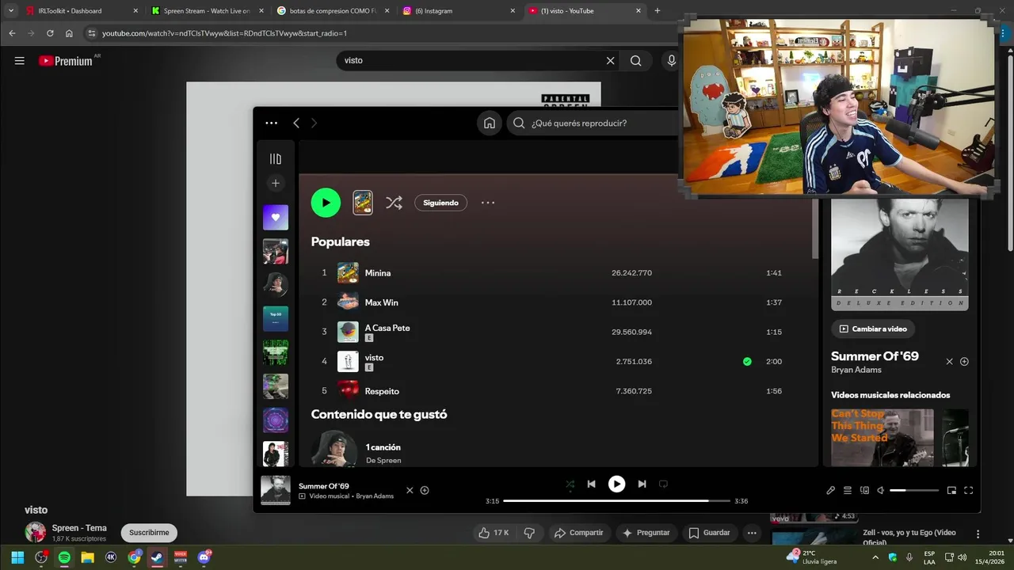Click YouTube Compartir button
The width and height of the screenshot is (1014, 570).
(x=578, y=533)
